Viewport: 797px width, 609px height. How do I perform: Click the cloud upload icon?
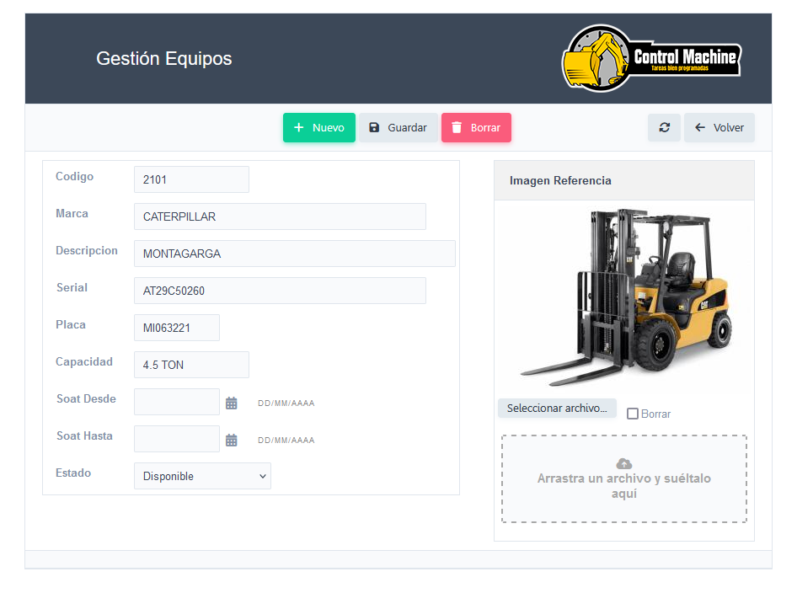(x=624, y=463)
